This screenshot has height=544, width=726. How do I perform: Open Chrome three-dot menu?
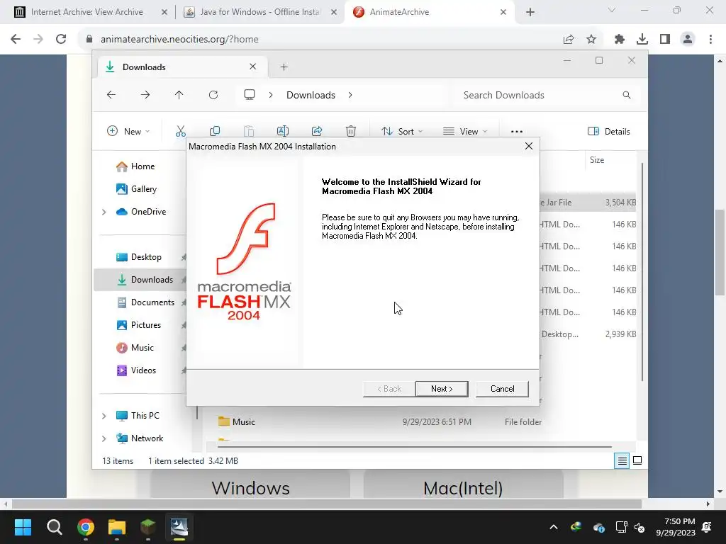[710, 40]
